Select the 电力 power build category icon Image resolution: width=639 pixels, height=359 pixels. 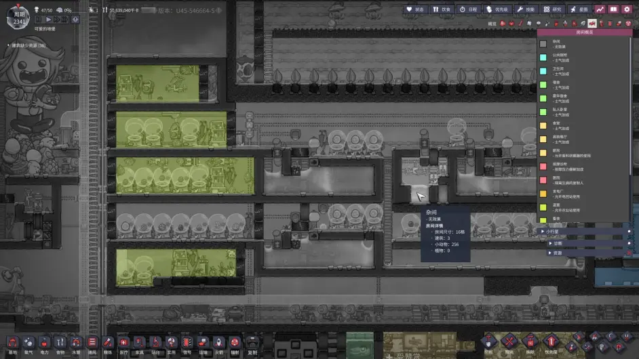tap(45, 342)
